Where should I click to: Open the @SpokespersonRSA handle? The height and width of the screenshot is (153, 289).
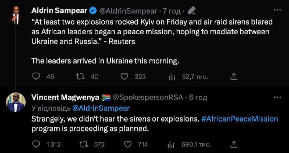pyautogui.click(x=148, y=97)
